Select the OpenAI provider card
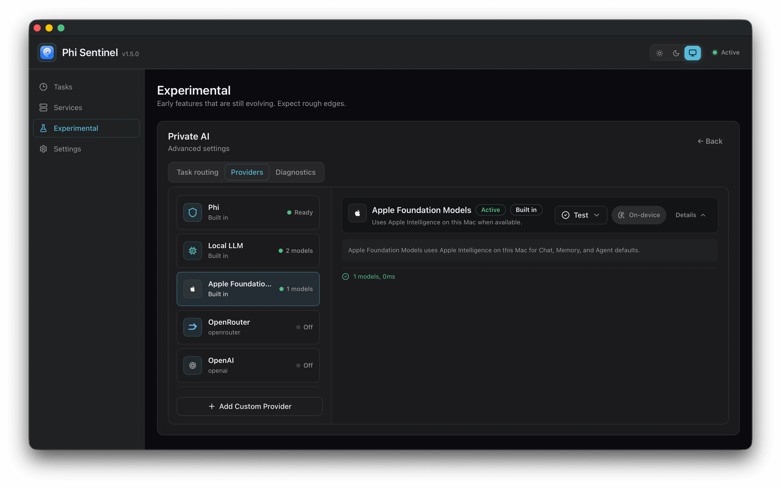The height and width of the screenshot is (488, 781). click(x=248, y=365)
